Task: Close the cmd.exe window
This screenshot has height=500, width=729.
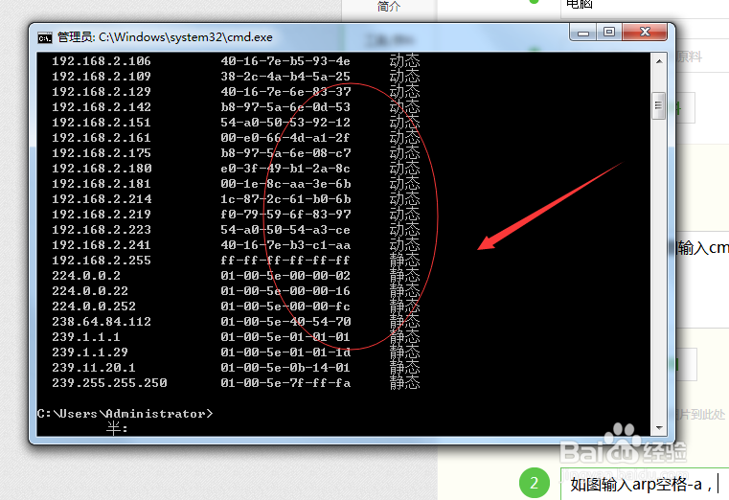Action: (x=645, y=32)
